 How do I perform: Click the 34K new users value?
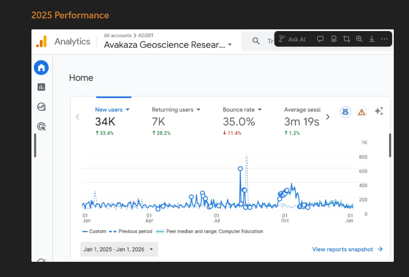(x=105, y=122)
